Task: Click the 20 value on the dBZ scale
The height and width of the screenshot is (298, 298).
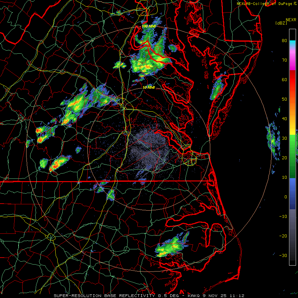Action: (x=284, y=158)
